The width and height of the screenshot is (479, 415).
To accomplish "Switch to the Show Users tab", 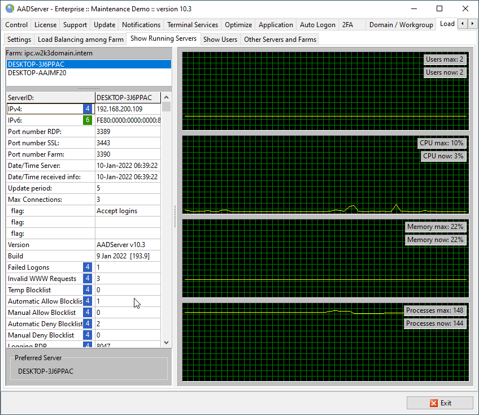I will (x=220, y=40).
